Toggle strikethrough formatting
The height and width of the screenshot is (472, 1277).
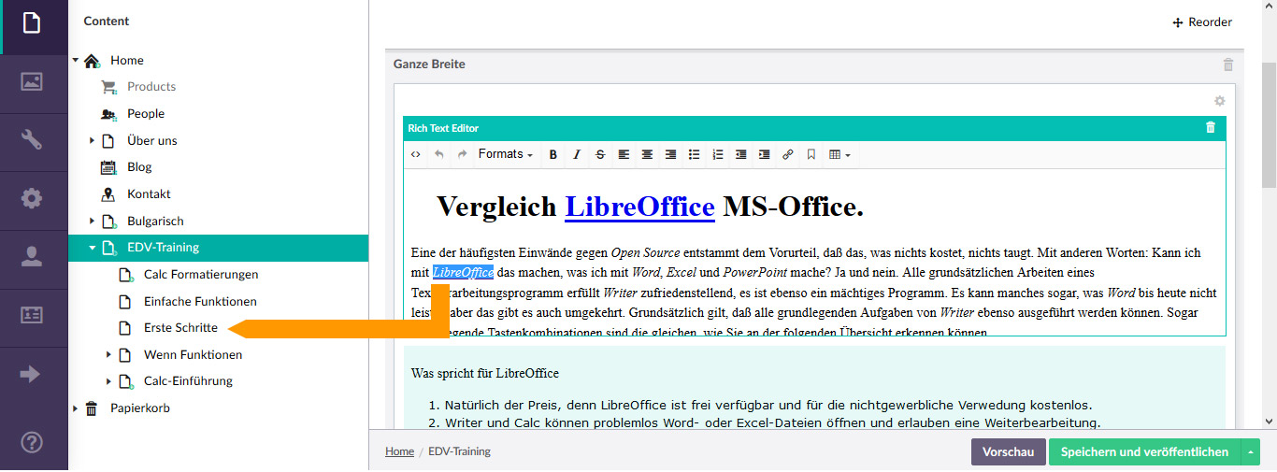point(600,154)
